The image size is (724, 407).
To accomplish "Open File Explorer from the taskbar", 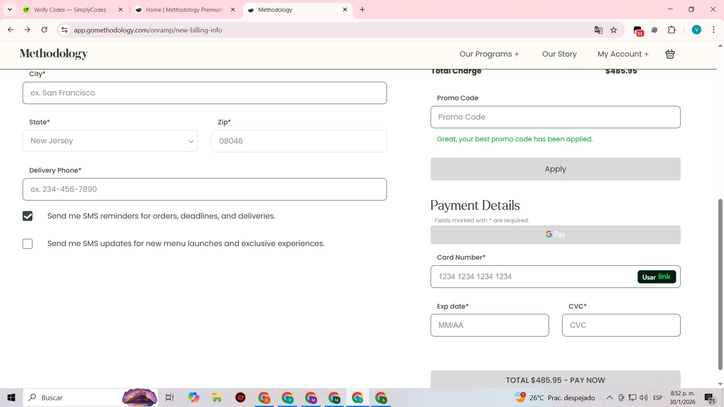I will [x=217, y=398].
